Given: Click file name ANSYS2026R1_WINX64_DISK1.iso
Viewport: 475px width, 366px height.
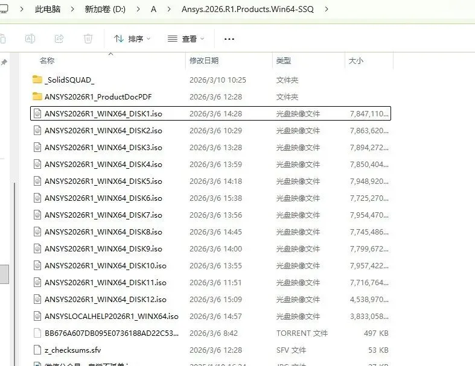Looking at the screenshot, I should pyautogui.click(x=103, y=114).
